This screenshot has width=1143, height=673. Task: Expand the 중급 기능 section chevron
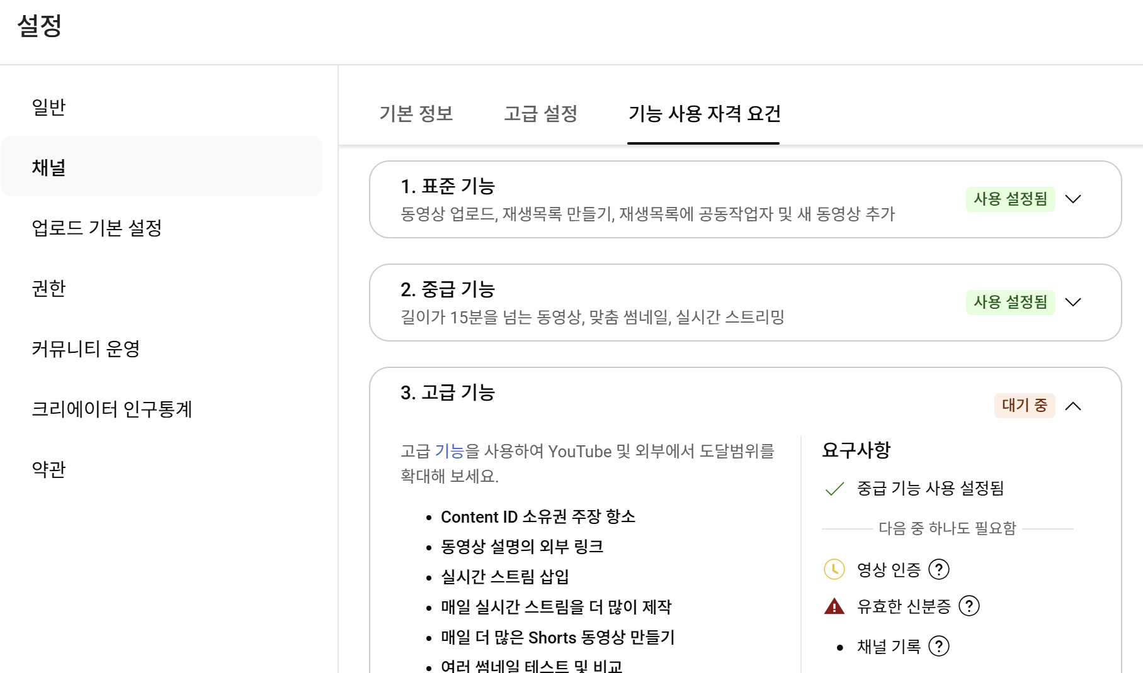point(1073,302)
